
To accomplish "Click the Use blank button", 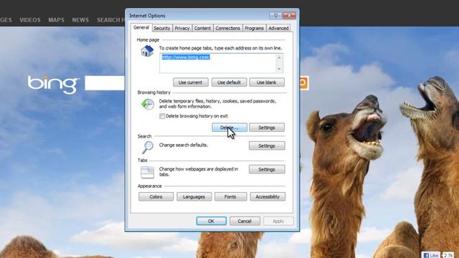I will (x=267, y=82).
